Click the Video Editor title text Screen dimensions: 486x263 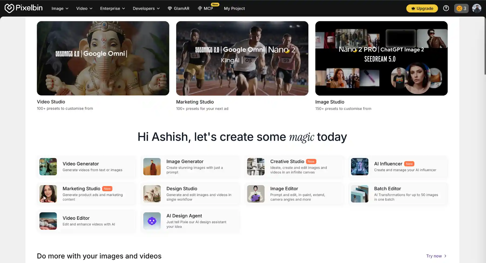[76, 218]
